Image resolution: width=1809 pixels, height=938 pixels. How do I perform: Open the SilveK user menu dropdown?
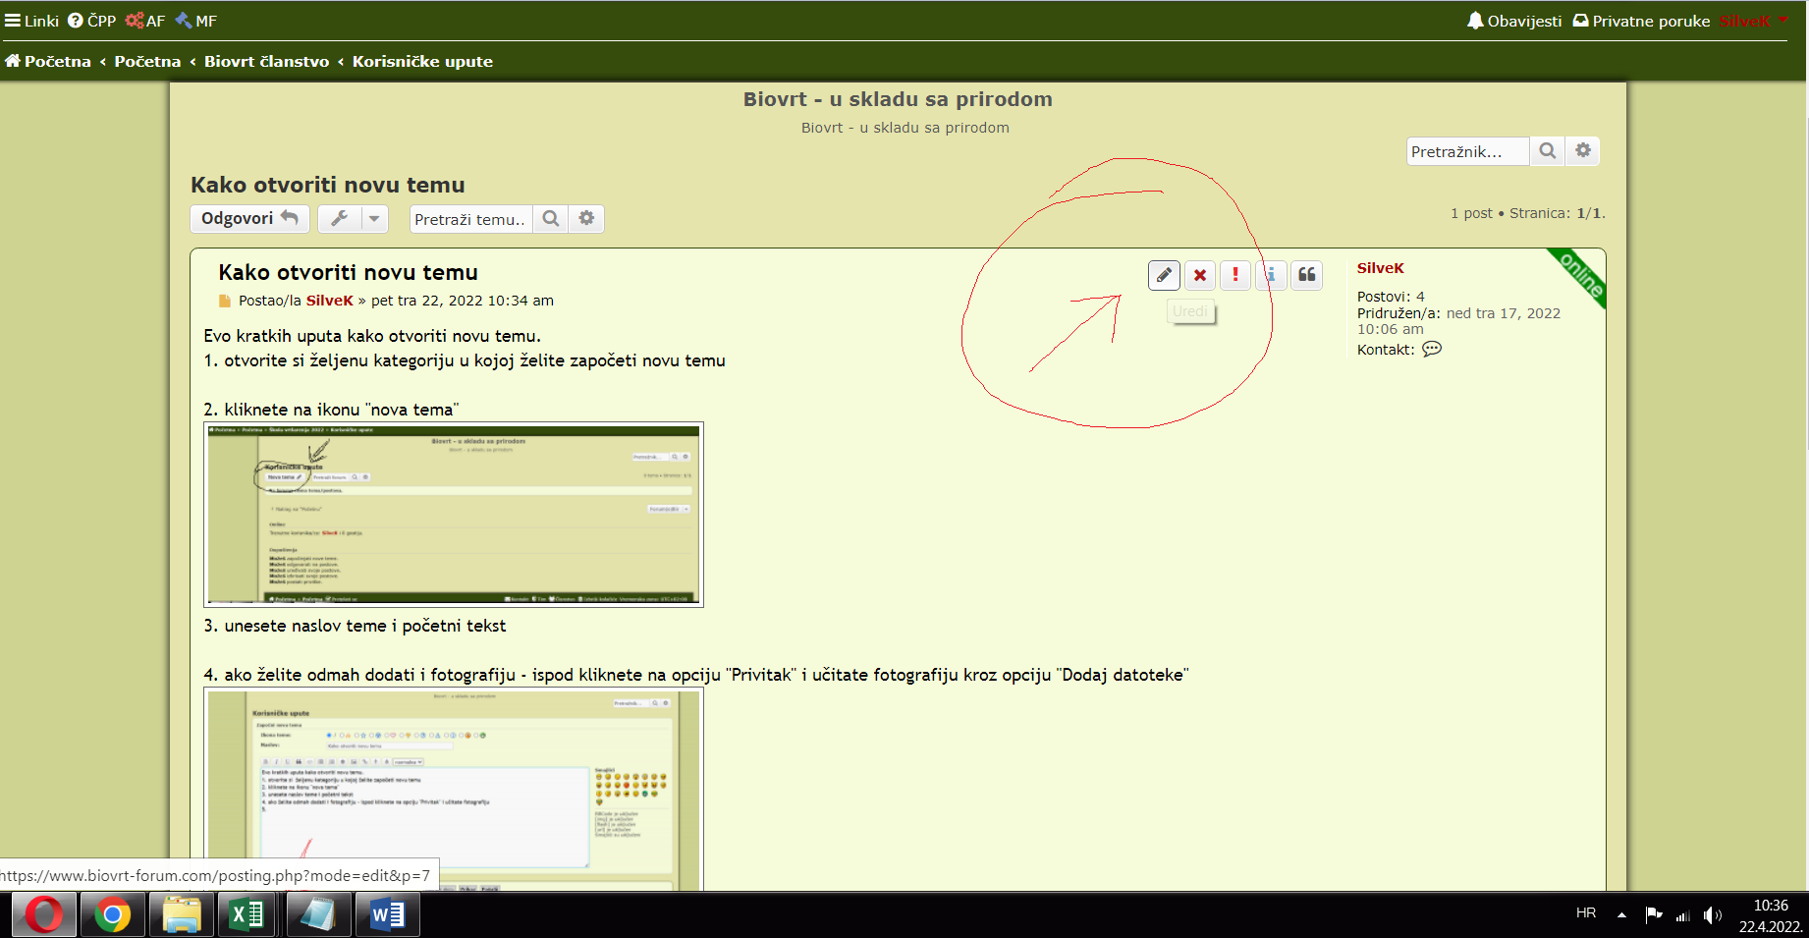pos(1753,21)
